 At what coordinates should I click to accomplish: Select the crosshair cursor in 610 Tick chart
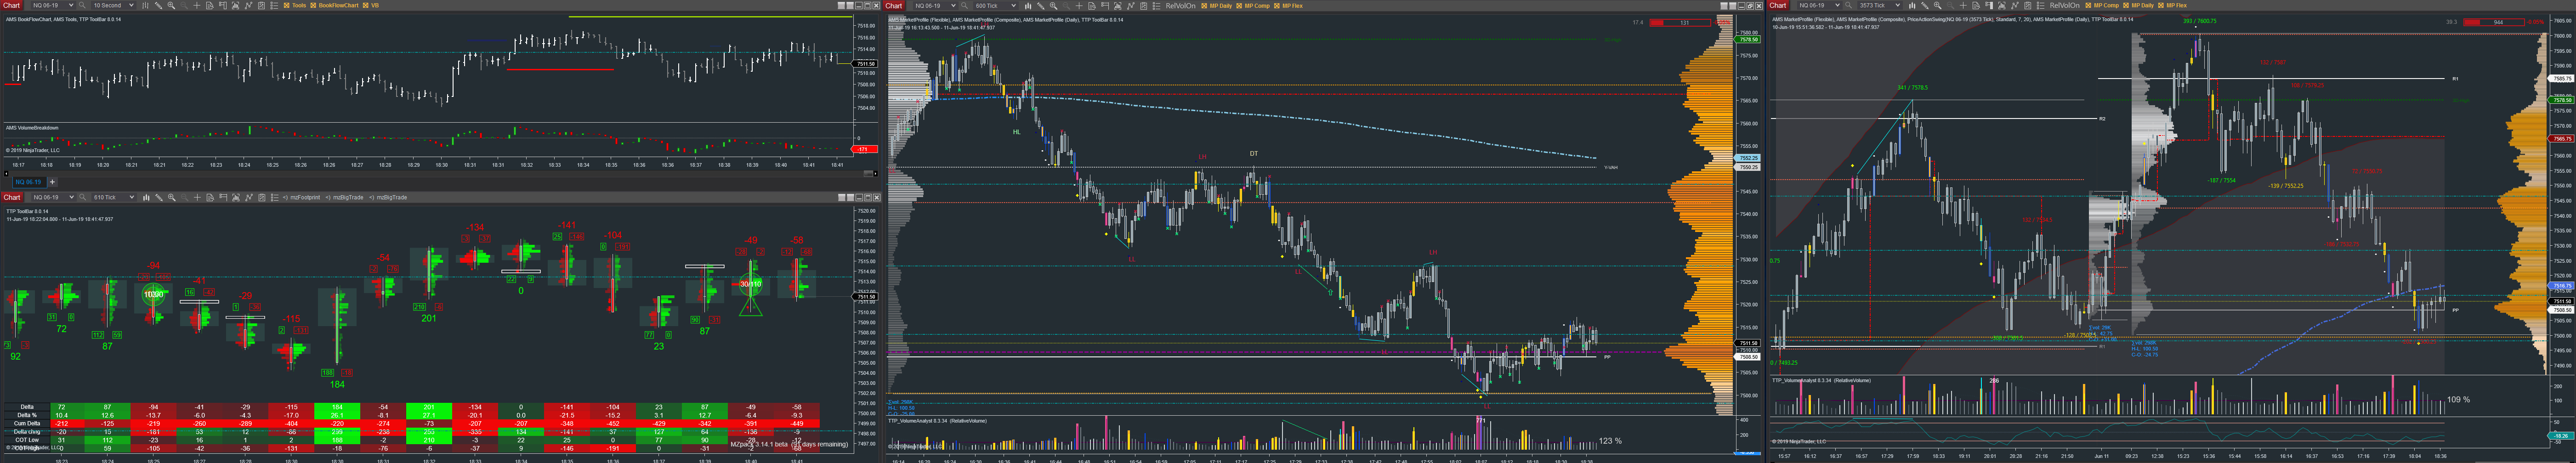(x=197, y=197)
